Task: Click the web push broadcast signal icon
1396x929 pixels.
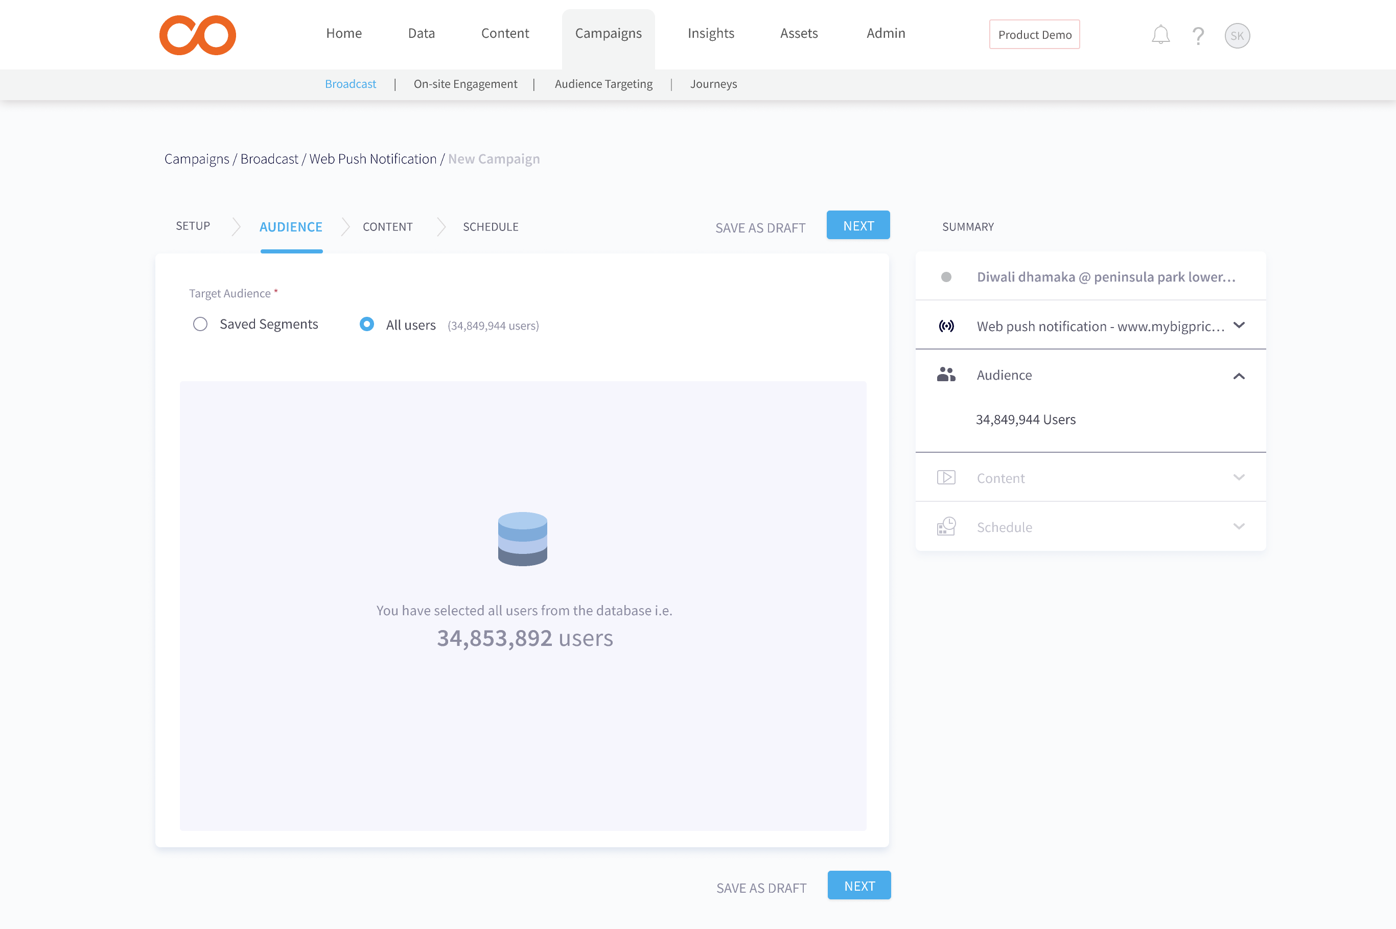Action: point(946,326)
